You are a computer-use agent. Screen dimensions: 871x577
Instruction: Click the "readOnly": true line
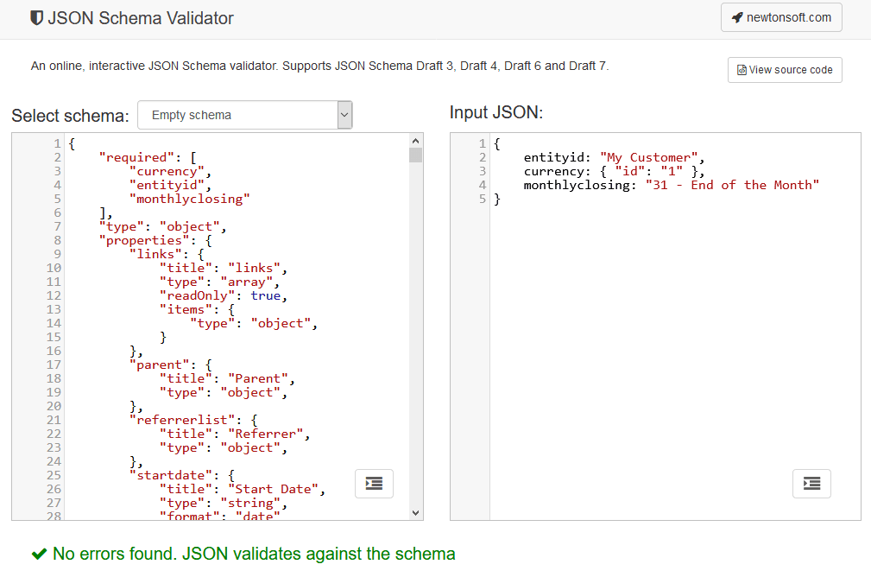click(x=224, y=295)
